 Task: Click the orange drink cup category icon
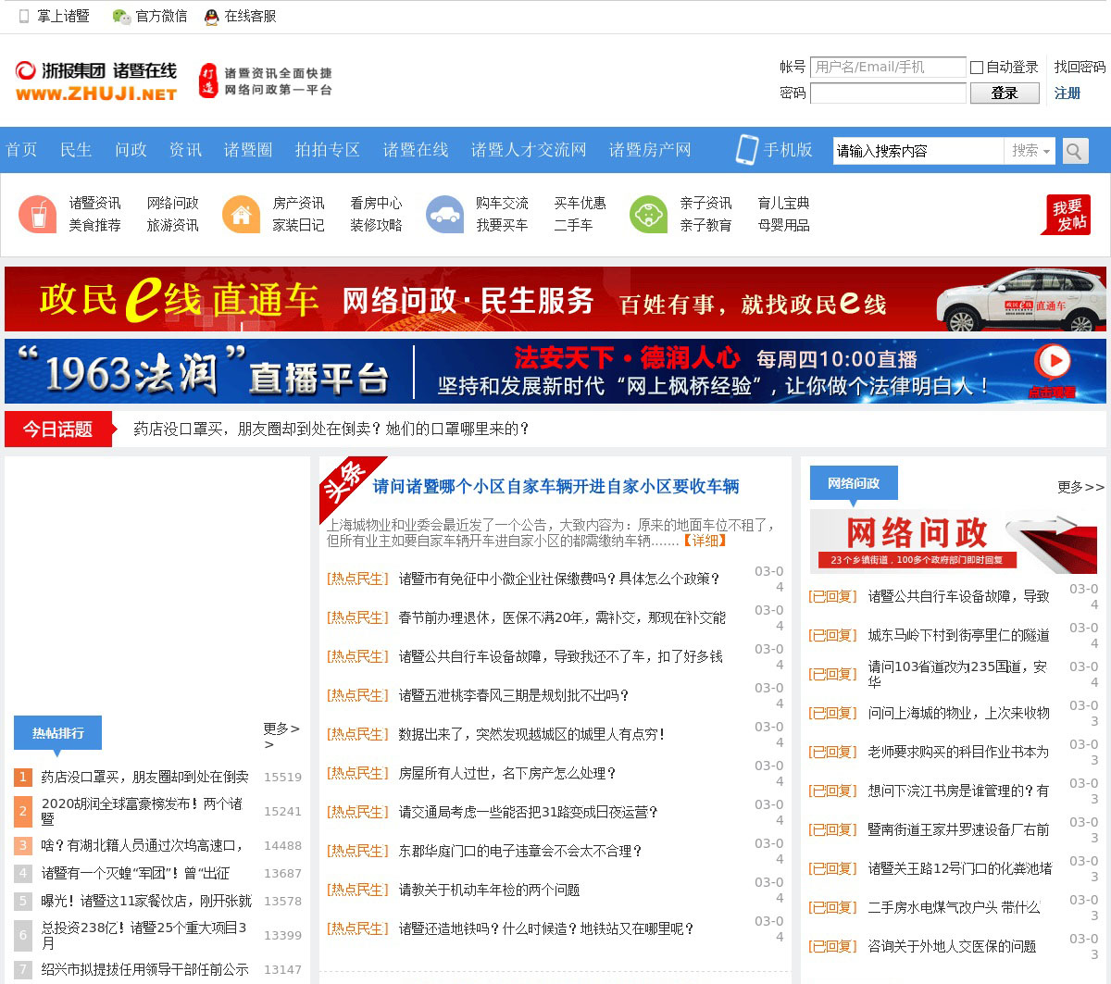pyautogui.click(x=38, y=215)
